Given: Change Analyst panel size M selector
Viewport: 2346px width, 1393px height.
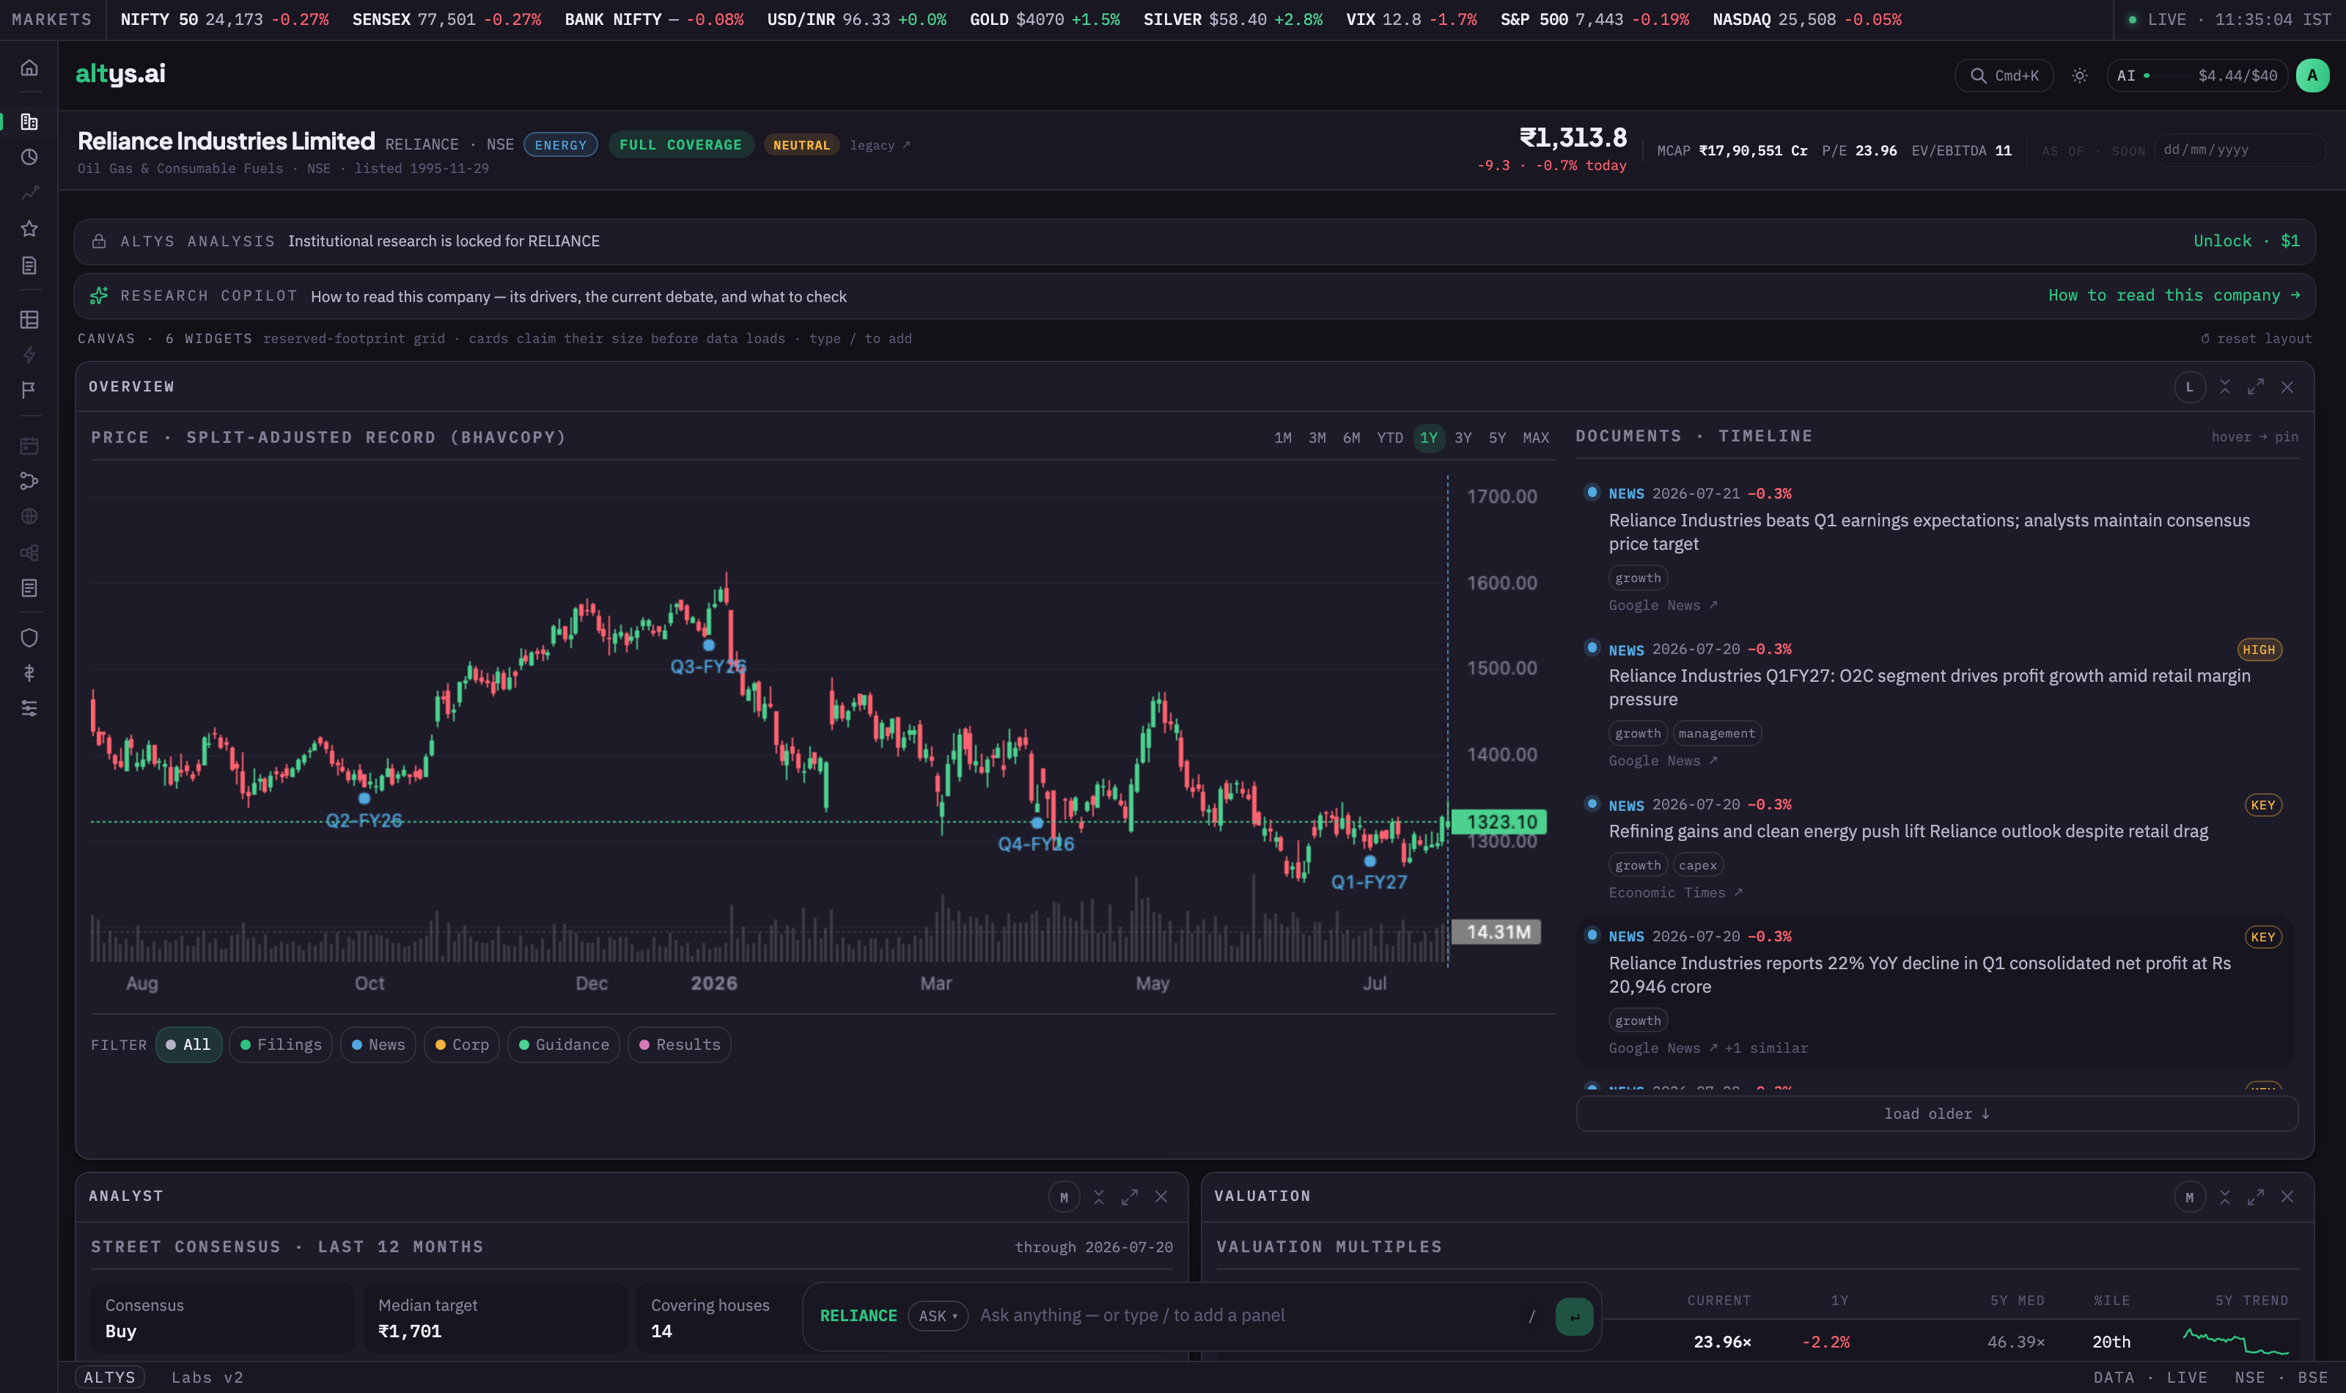Looking at the screenshot, I should pos(1063,1197).
